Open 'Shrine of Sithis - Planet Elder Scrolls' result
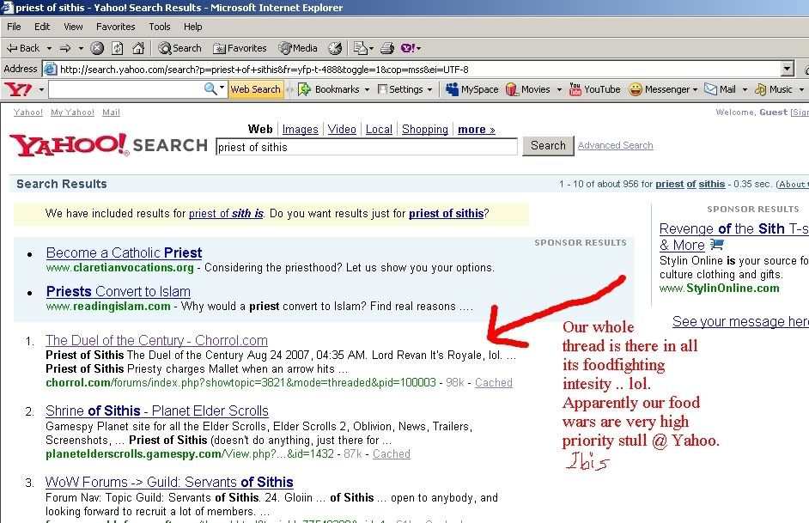809x523 pixels. pos(157,411)
